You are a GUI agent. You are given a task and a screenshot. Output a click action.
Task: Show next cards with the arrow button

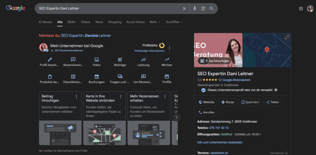(x=177, y=117)
